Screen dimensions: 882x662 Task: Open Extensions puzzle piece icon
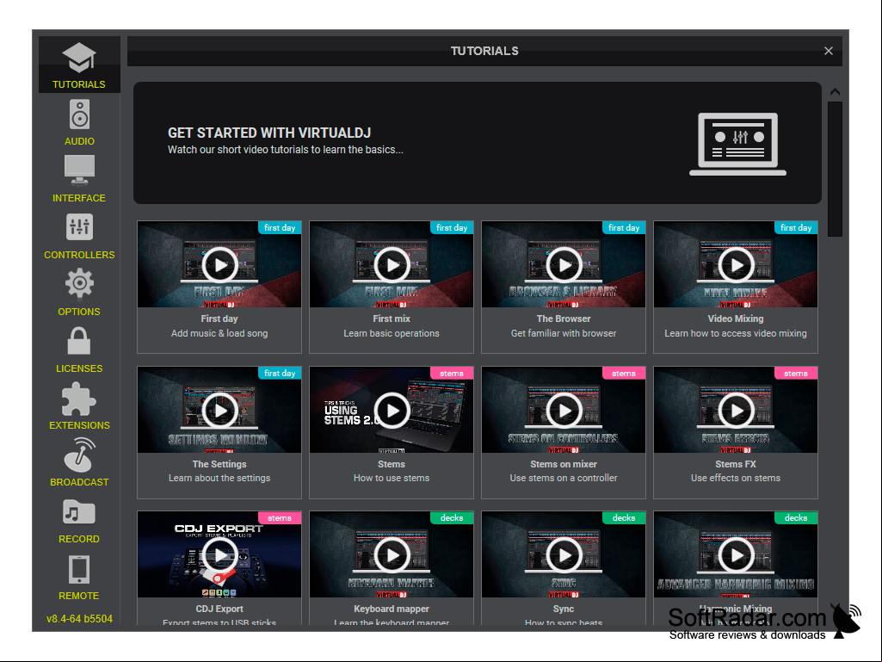[x=79, y=399]
